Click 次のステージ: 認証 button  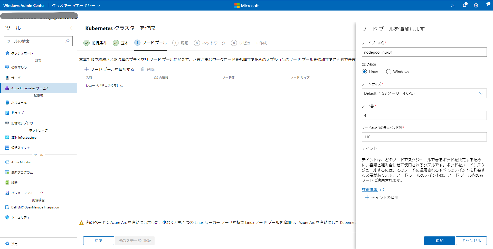coord(135,241)
